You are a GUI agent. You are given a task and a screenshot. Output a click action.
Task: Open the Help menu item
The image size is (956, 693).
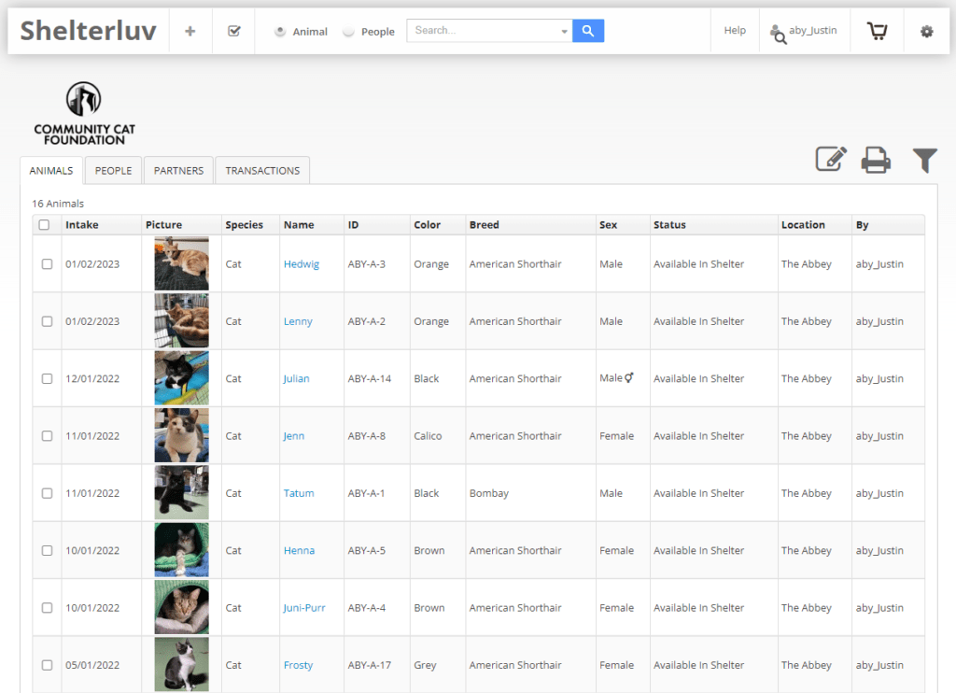(735, 31)
